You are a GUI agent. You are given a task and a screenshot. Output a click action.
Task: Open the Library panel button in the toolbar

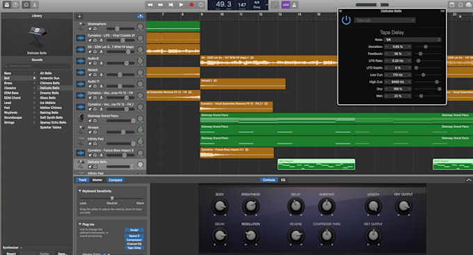(x=7, y=5)
